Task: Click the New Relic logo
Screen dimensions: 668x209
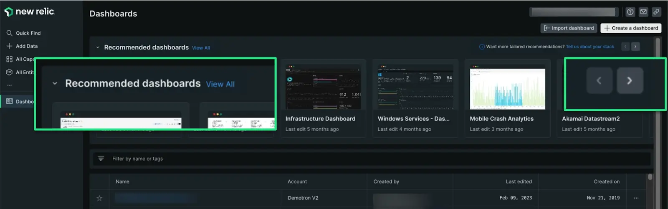Action: 29,12
